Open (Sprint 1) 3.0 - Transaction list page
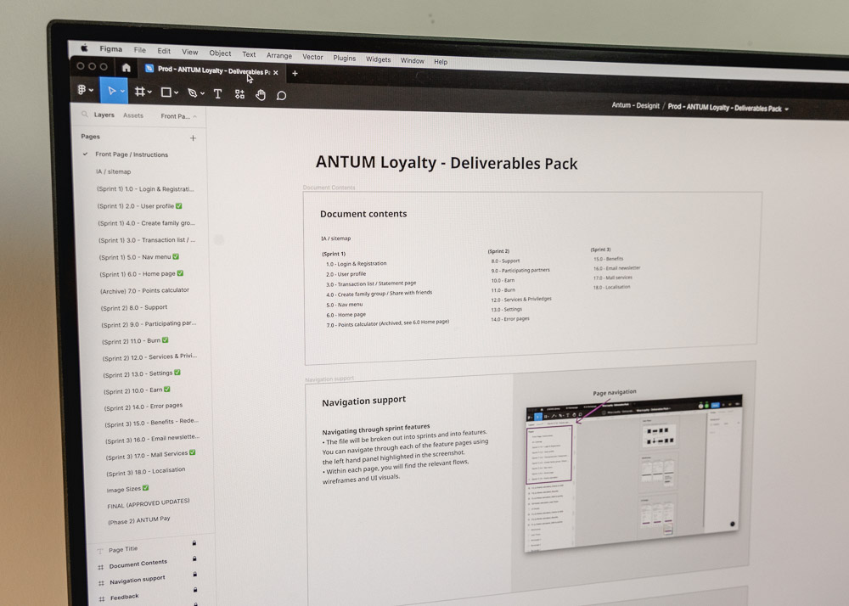Viewport: 849px width, 606px height. coord(147,240)
